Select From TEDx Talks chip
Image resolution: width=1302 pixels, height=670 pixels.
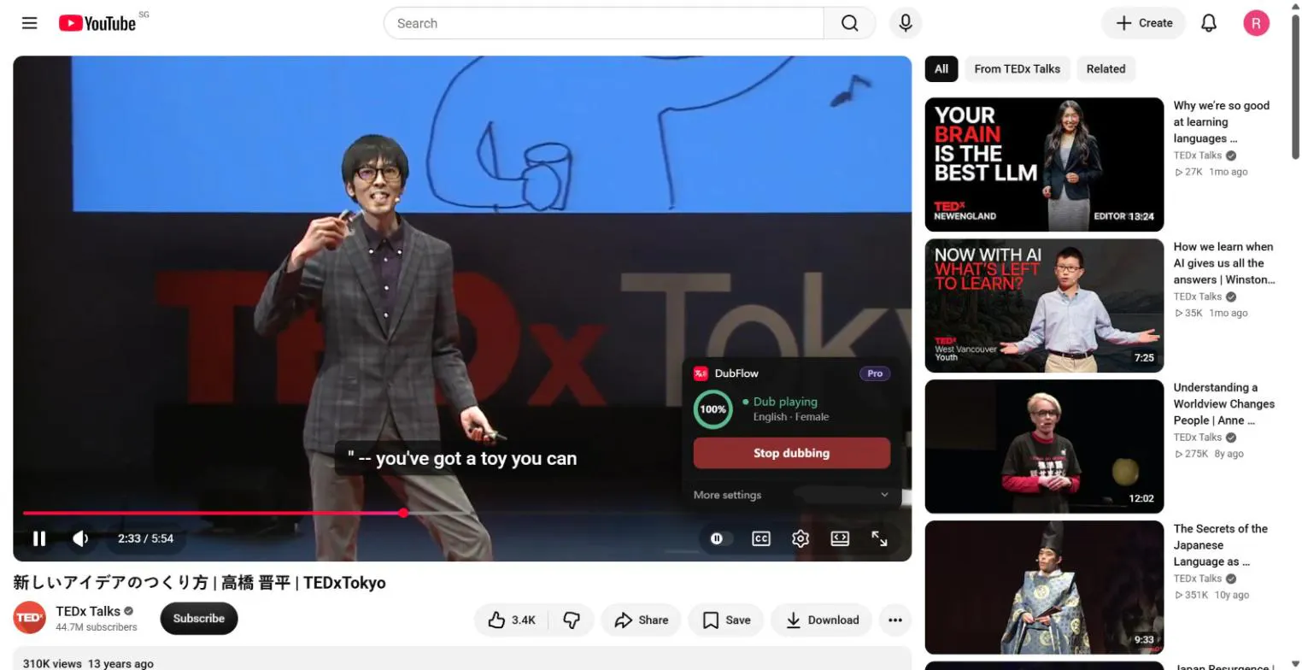(x=1017, y=69)
